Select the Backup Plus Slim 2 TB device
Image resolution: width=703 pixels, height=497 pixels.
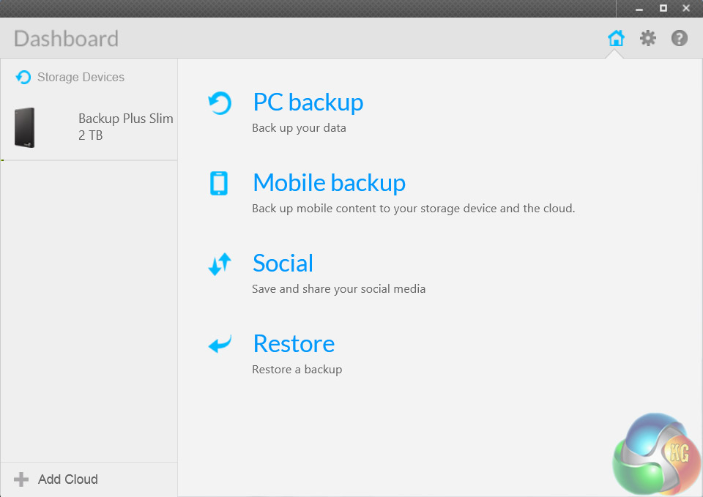[125, 127]
